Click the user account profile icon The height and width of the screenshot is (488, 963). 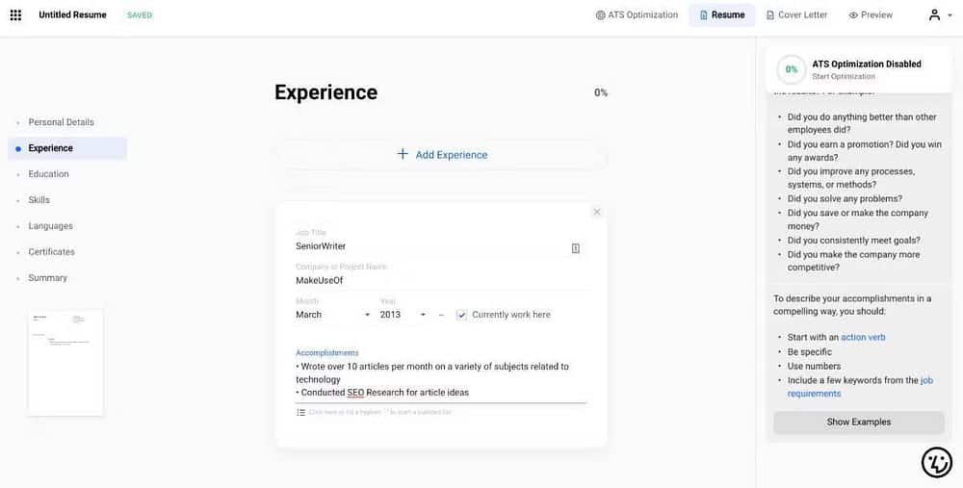pyautogui.click(x=934, y=15)
